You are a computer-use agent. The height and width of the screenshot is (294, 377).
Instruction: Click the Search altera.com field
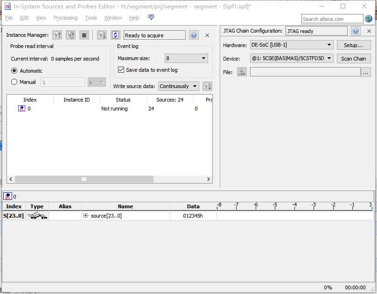[x=332, y=19]
